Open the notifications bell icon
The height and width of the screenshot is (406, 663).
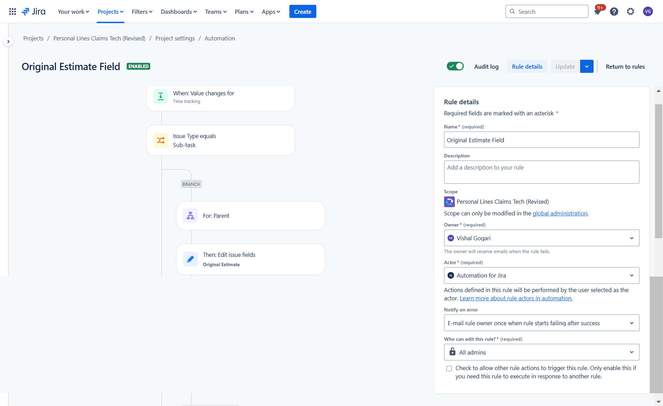coord(597,12)
